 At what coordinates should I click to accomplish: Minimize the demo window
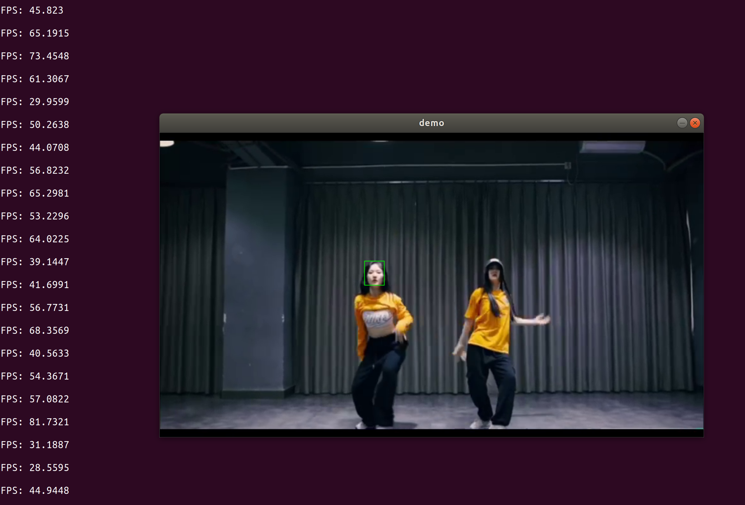[x=682, y=123]
